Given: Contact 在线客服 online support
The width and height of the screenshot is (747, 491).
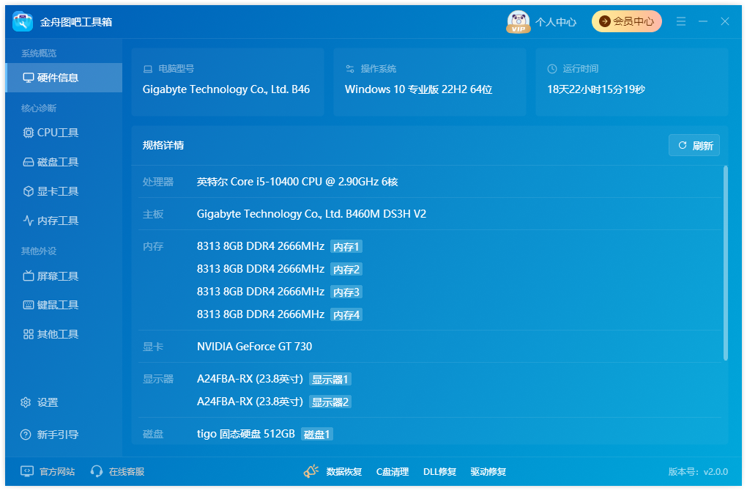Looking at the screenshot, I should pos(117,471).
